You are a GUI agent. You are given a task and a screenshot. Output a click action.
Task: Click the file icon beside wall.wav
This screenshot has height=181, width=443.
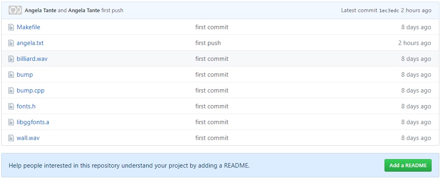pos(11,138)
